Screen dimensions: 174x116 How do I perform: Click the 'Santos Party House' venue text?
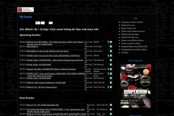[98, 75]
